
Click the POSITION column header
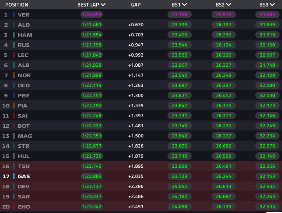point(17,5)
